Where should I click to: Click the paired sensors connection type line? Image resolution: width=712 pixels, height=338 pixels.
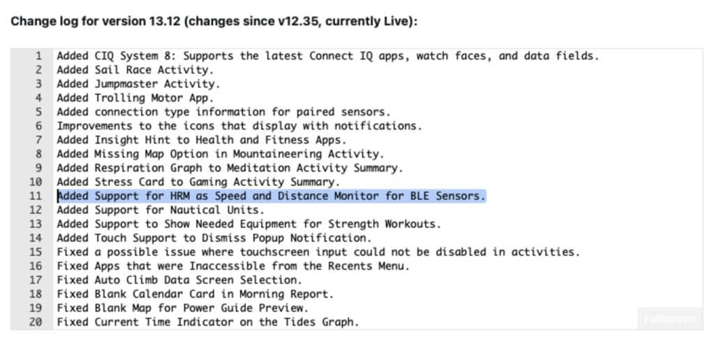tap(223, 112)
